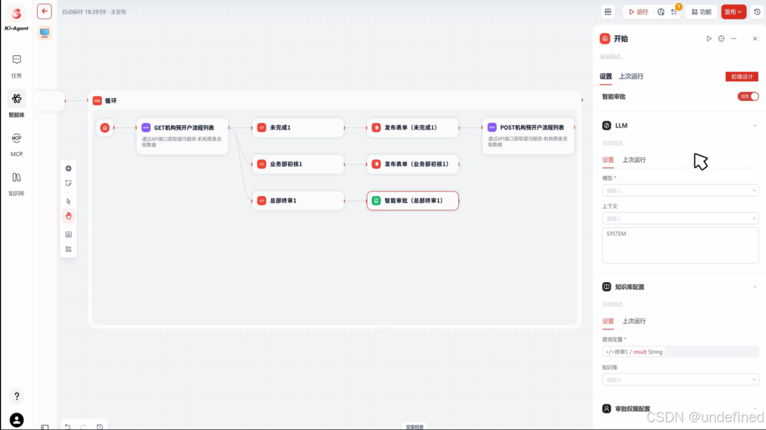Open 任务 in left sidebar
The image size is (766, 430).
[x=16, y=66]
